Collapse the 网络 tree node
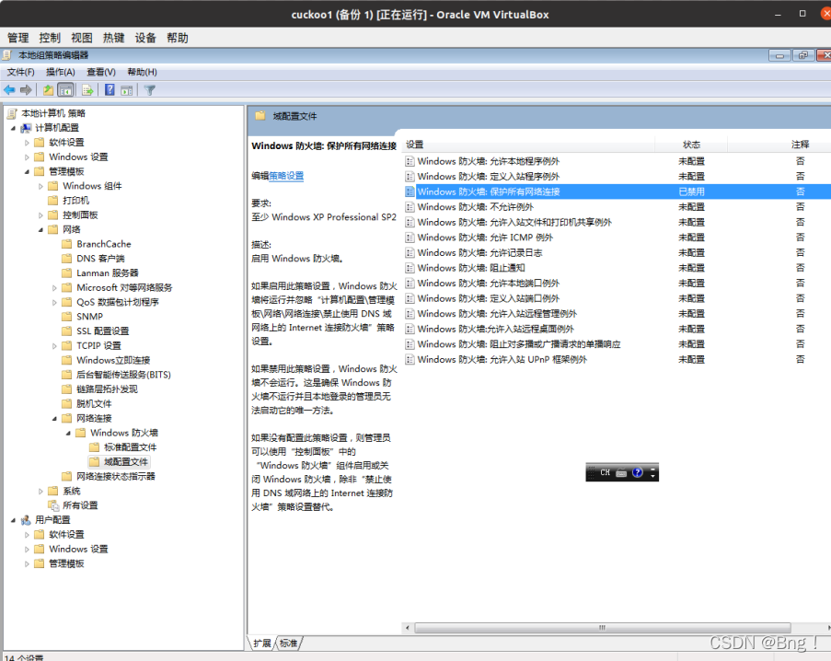 [x=40, y=229]
